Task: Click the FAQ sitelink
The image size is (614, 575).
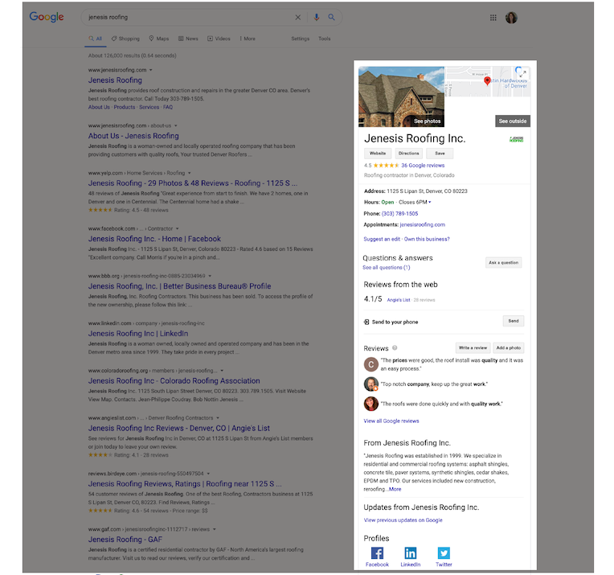Action: click(x=168, y=108)
